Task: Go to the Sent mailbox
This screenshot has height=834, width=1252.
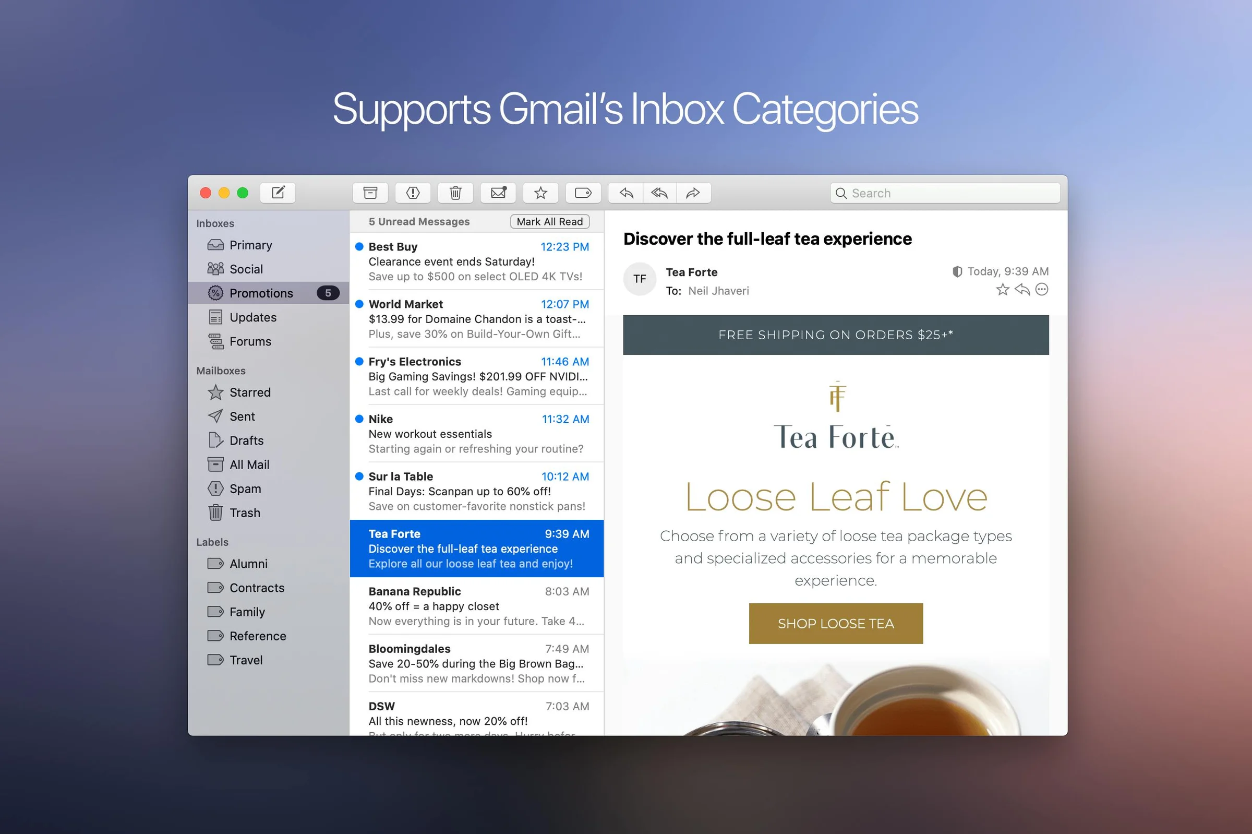Action: (269, 416)
